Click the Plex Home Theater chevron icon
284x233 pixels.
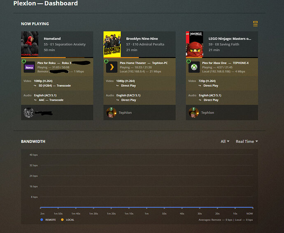point(112,67)
